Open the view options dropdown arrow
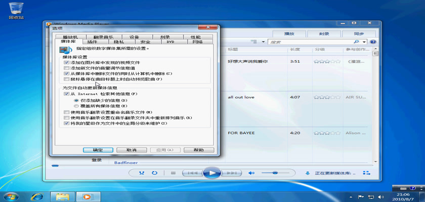 click(263, 42)
